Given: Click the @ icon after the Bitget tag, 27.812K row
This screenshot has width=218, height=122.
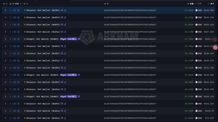Looking at the screenshot, I should coord(79,75).
